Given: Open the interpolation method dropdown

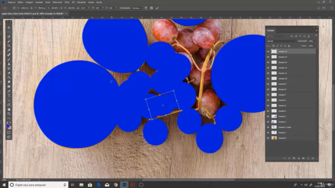Looking at the screenshot, I should tap(137, 8).
